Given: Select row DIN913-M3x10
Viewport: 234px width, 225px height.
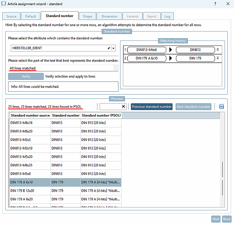Looking at the screenshot, I should [66, 148].
